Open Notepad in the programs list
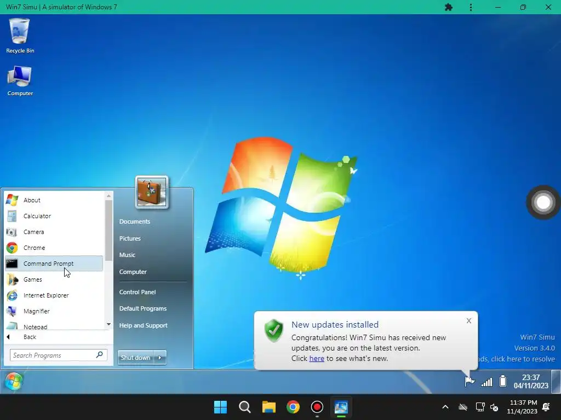 point(54,326)
